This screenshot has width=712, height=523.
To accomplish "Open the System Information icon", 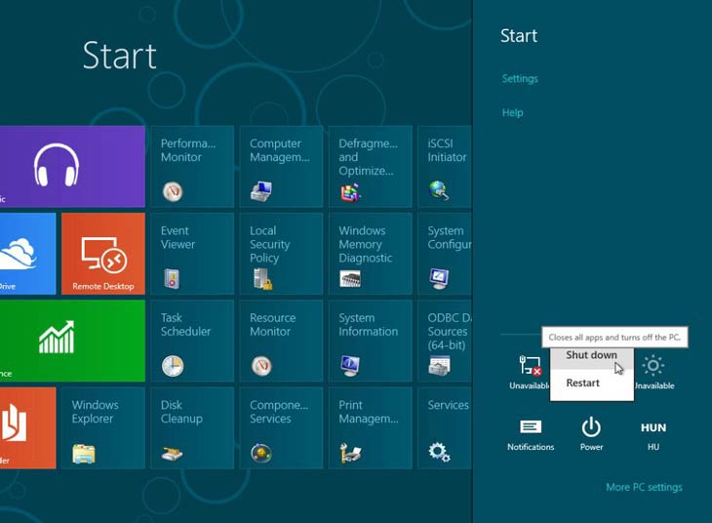I will pos(350,365).
